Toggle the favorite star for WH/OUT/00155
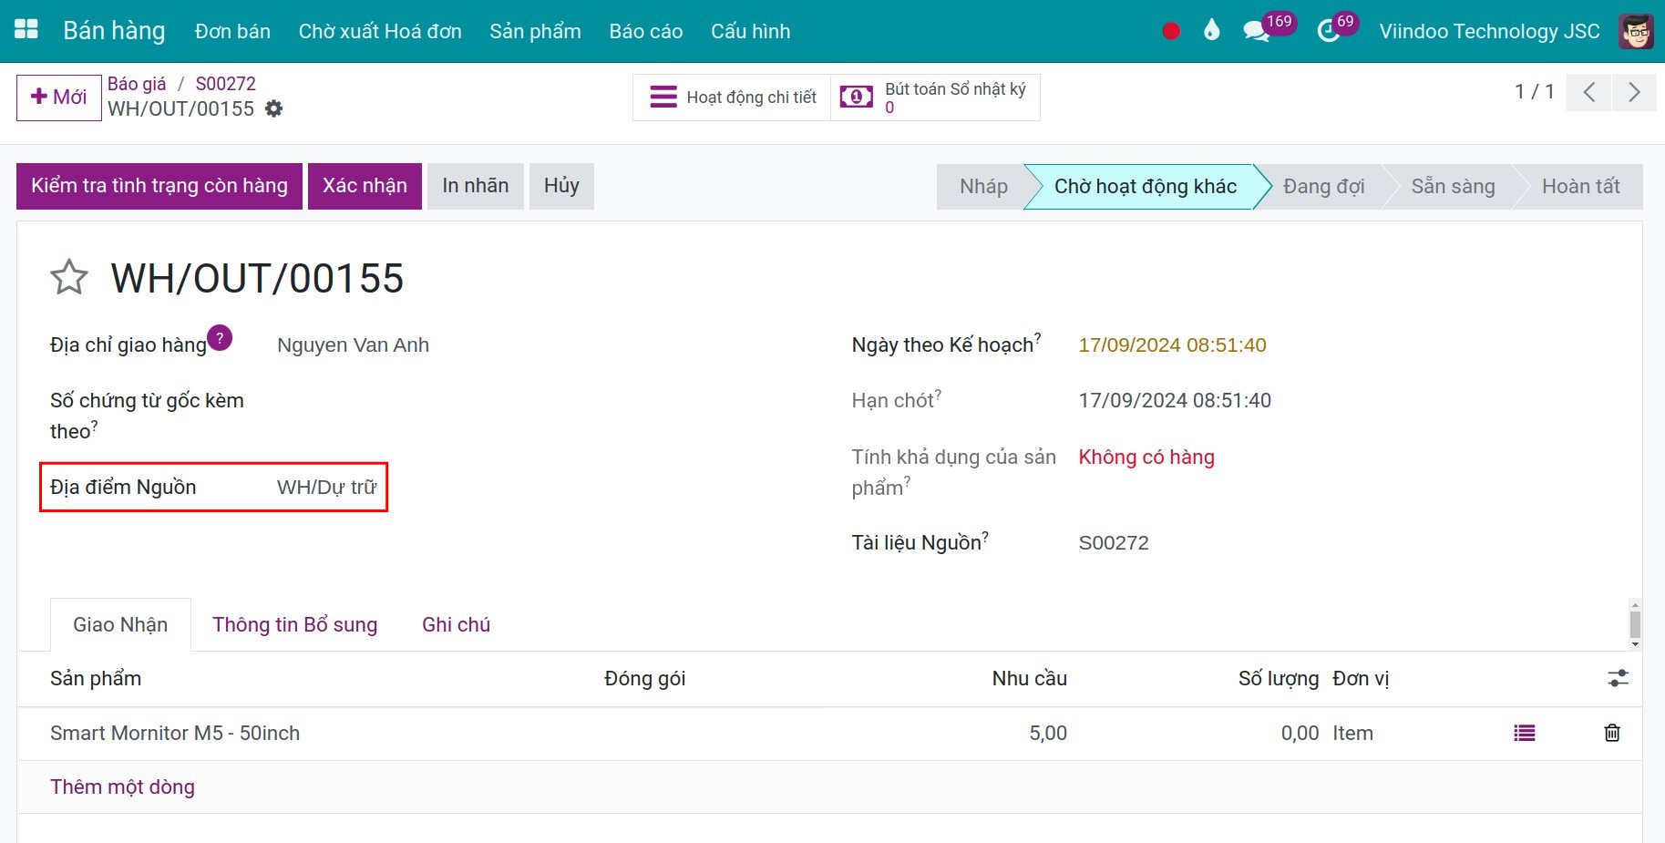The height and width of the screenshot is (843, 1665). coord(69,278)
